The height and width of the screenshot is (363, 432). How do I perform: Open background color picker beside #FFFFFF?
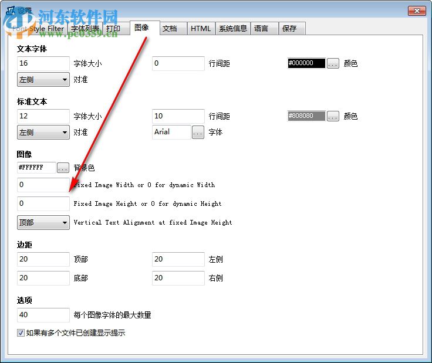[63, 168]
